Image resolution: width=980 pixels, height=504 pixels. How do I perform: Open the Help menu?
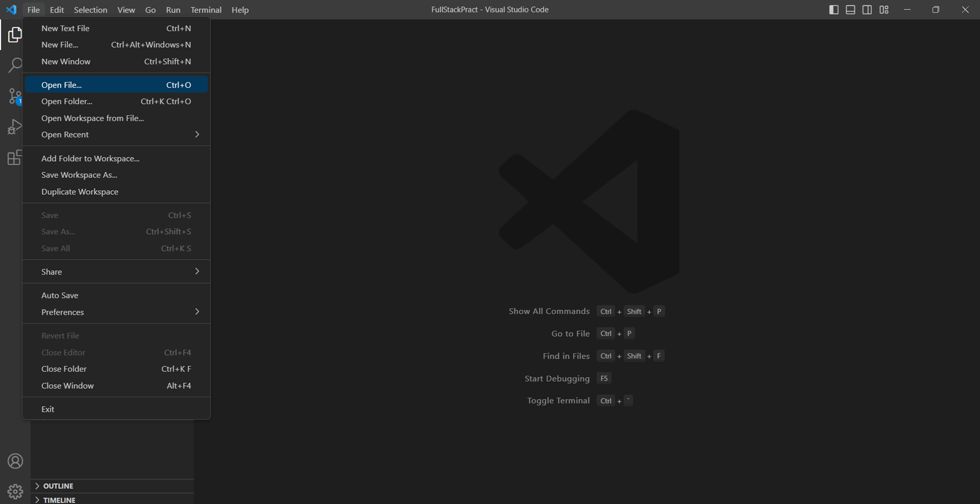(x=240, y=10)
